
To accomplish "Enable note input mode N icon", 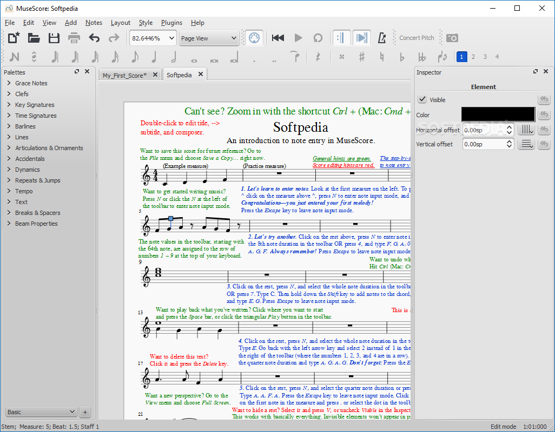I will [14, 57].
